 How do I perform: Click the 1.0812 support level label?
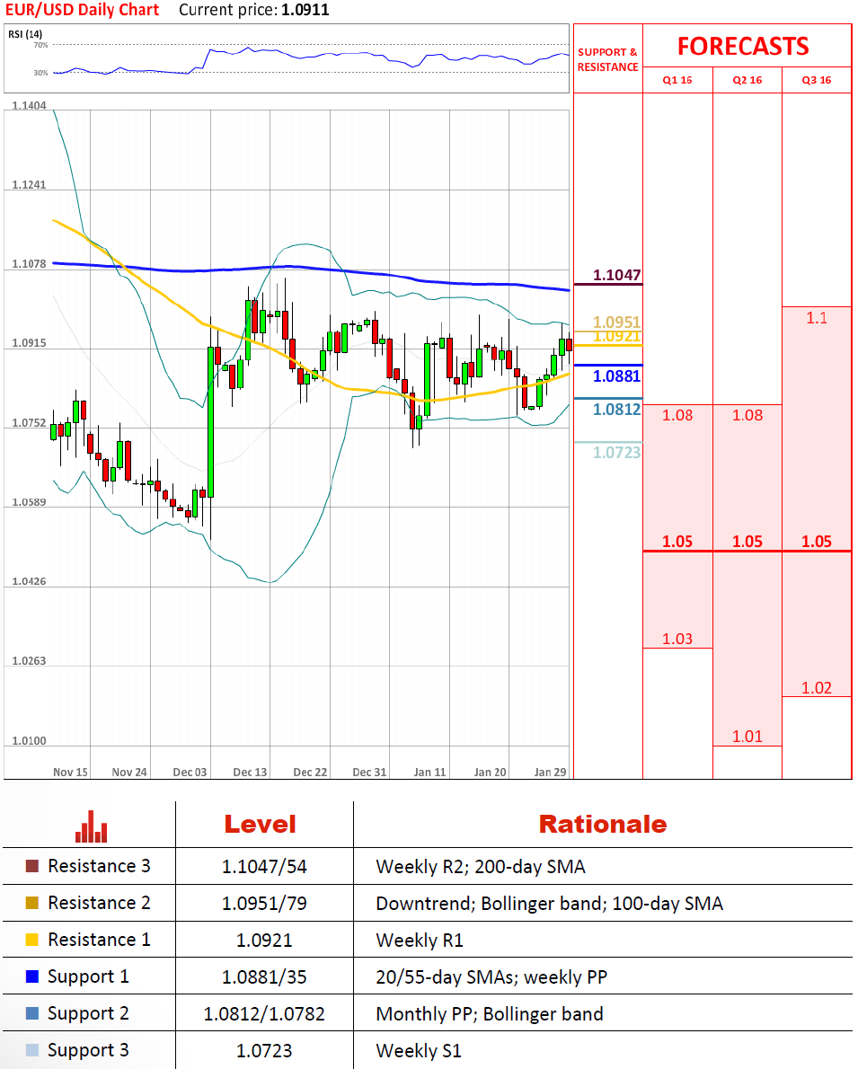tap(616, 409)
